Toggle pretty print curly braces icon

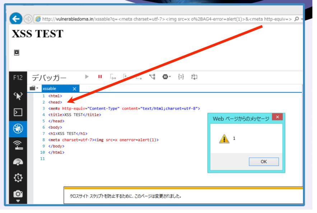pyautogui.click(x=181, y=77)
